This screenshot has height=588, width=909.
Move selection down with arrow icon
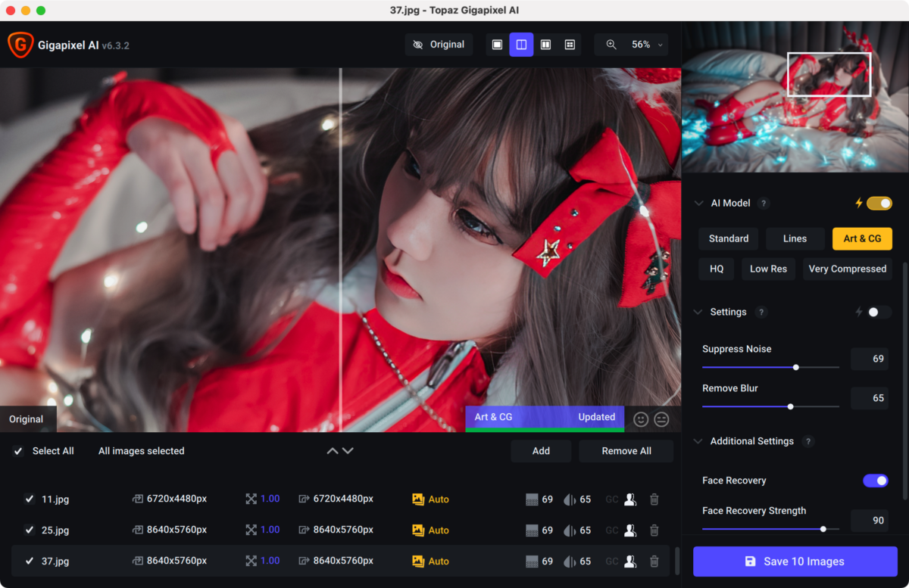point(348,451)
